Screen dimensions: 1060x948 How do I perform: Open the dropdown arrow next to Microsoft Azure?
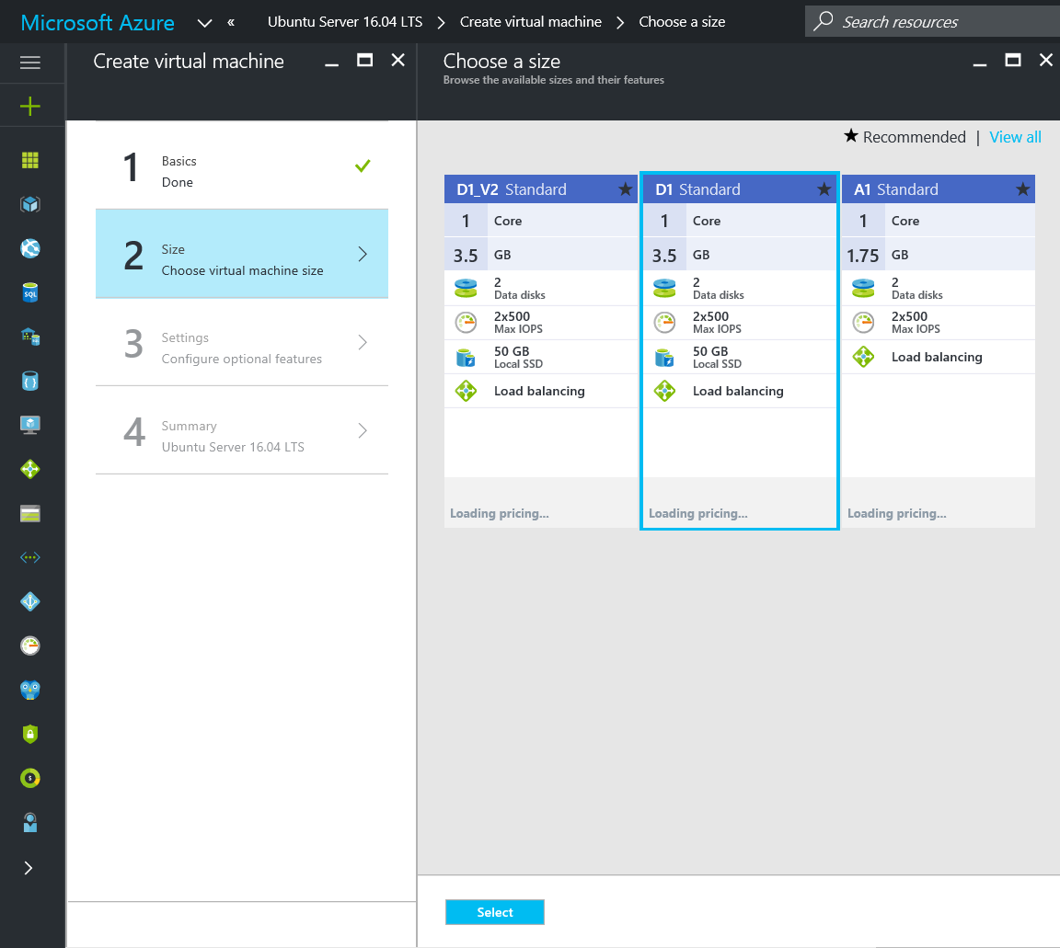[204, 24]
